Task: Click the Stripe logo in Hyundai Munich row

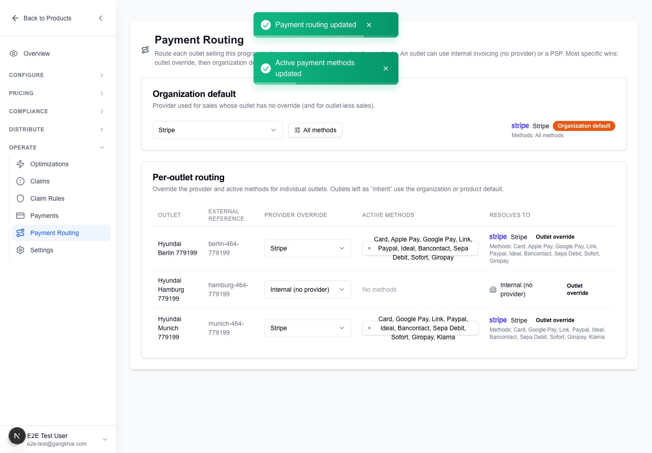Action: pos(498,320)
